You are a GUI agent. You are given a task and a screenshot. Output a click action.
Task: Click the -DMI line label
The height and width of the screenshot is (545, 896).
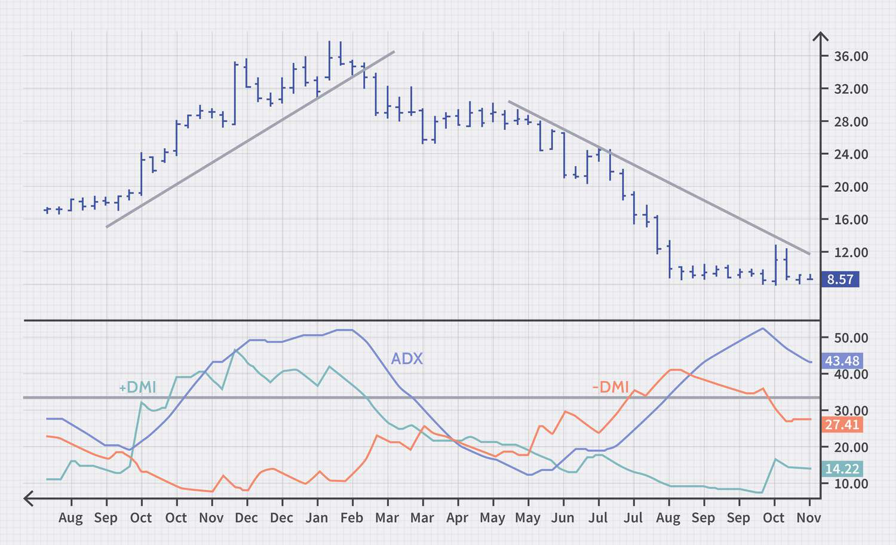[610, 387]
